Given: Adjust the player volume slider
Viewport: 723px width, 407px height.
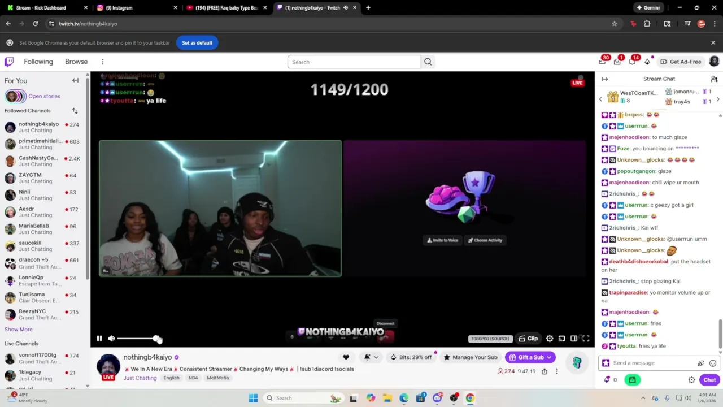Looking at the screenshot, I should (138, 339).
